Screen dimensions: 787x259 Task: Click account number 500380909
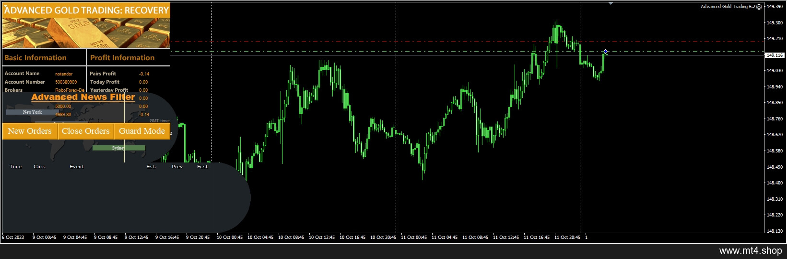coord(66,82)
